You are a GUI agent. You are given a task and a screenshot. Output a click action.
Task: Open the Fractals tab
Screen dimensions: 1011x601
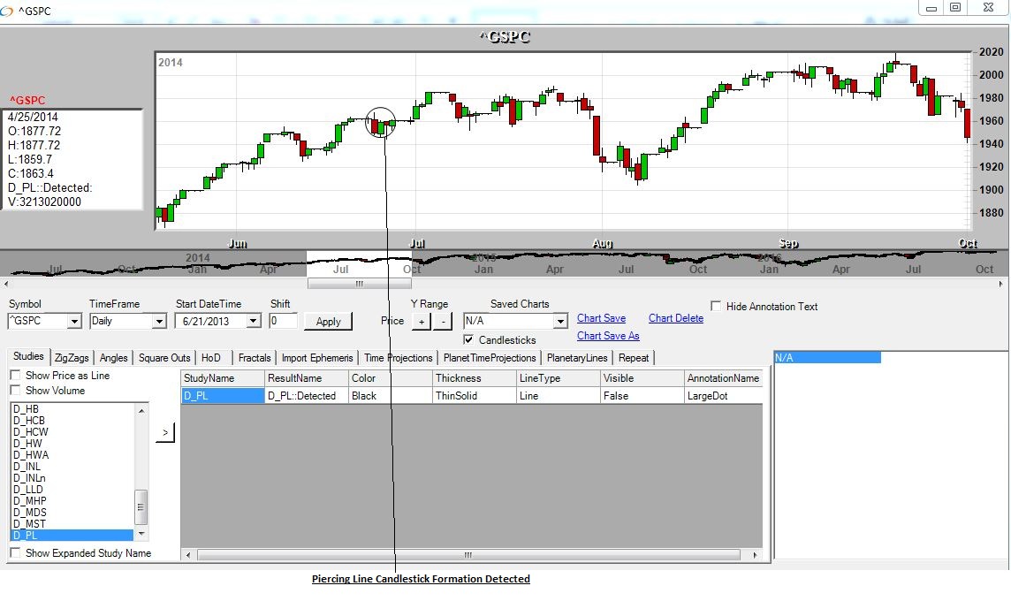click(255, 358)
